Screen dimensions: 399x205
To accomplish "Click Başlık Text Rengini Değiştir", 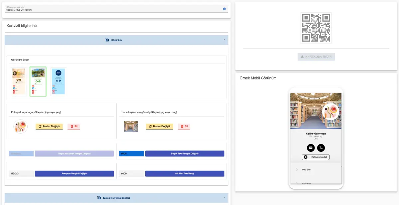I will [185, 153].
